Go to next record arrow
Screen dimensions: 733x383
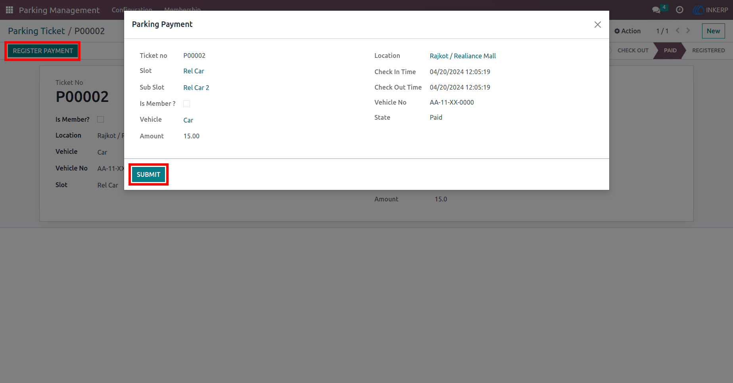(x=688, y=31)
